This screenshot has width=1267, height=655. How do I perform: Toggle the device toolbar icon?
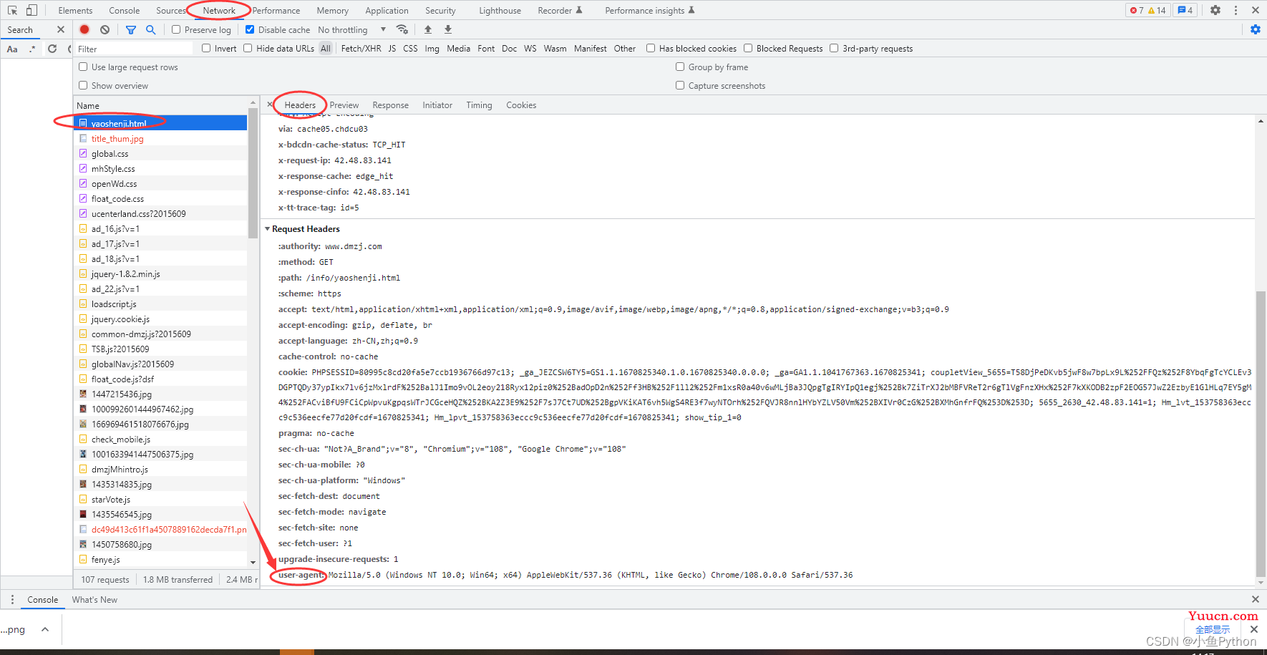click(x=31, y=10)
